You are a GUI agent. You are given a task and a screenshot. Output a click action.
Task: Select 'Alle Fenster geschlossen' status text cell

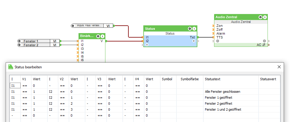[x=222, y=92]
